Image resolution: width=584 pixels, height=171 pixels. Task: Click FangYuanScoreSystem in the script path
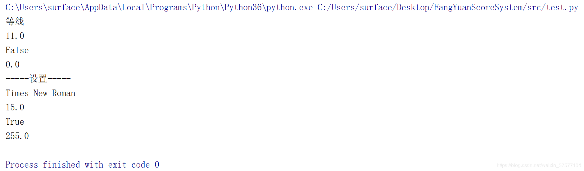pos(478,7)
